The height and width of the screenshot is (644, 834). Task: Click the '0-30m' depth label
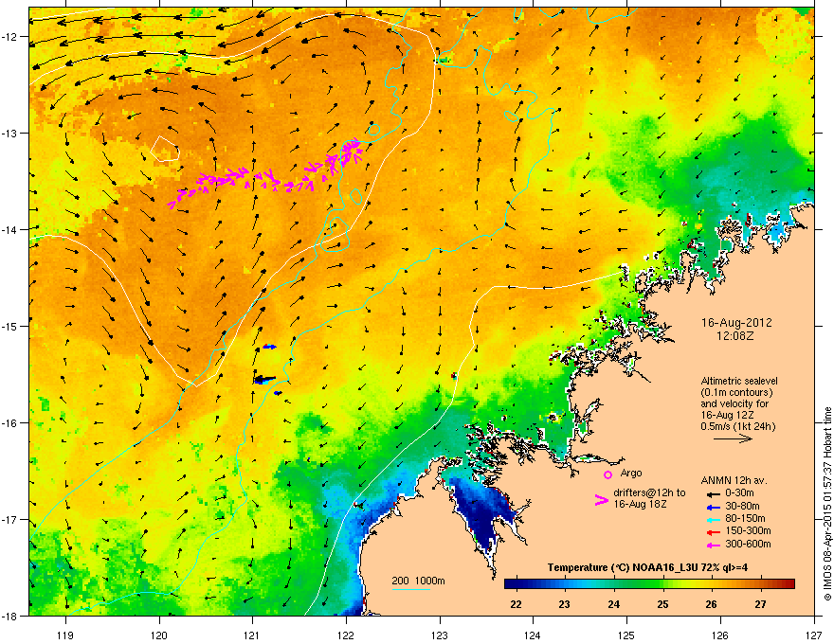coord(740,493)
